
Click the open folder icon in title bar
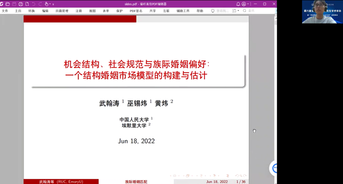8,4
